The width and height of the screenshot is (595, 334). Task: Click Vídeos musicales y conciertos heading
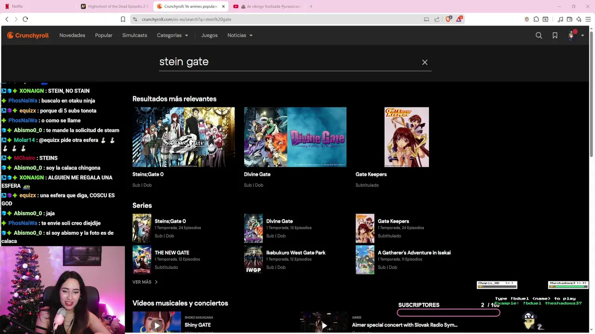coord(180,303)
